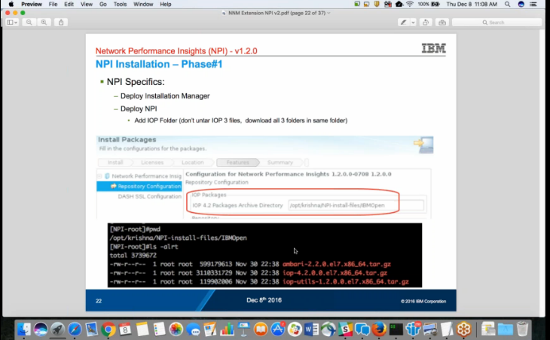Expand the highlight color dropdown arrow
This screenshot has width=550, height=340.
coord(413,23)
